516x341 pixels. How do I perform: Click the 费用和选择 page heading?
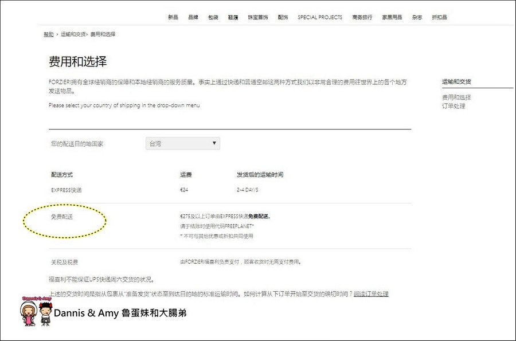tap(77, 61)
